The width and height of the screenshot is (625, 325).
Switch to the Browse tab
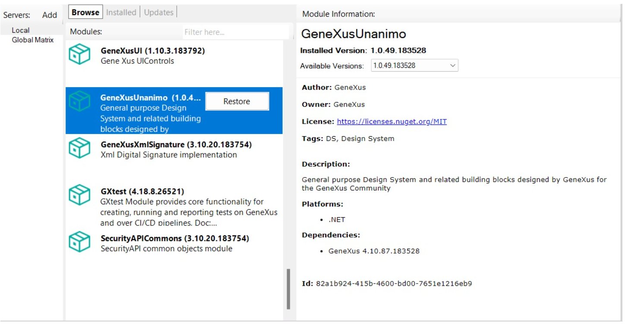click(x=85, y=12)
